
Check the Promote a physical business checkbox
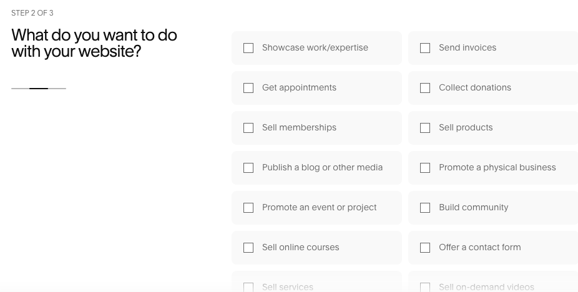coord(425,168)
